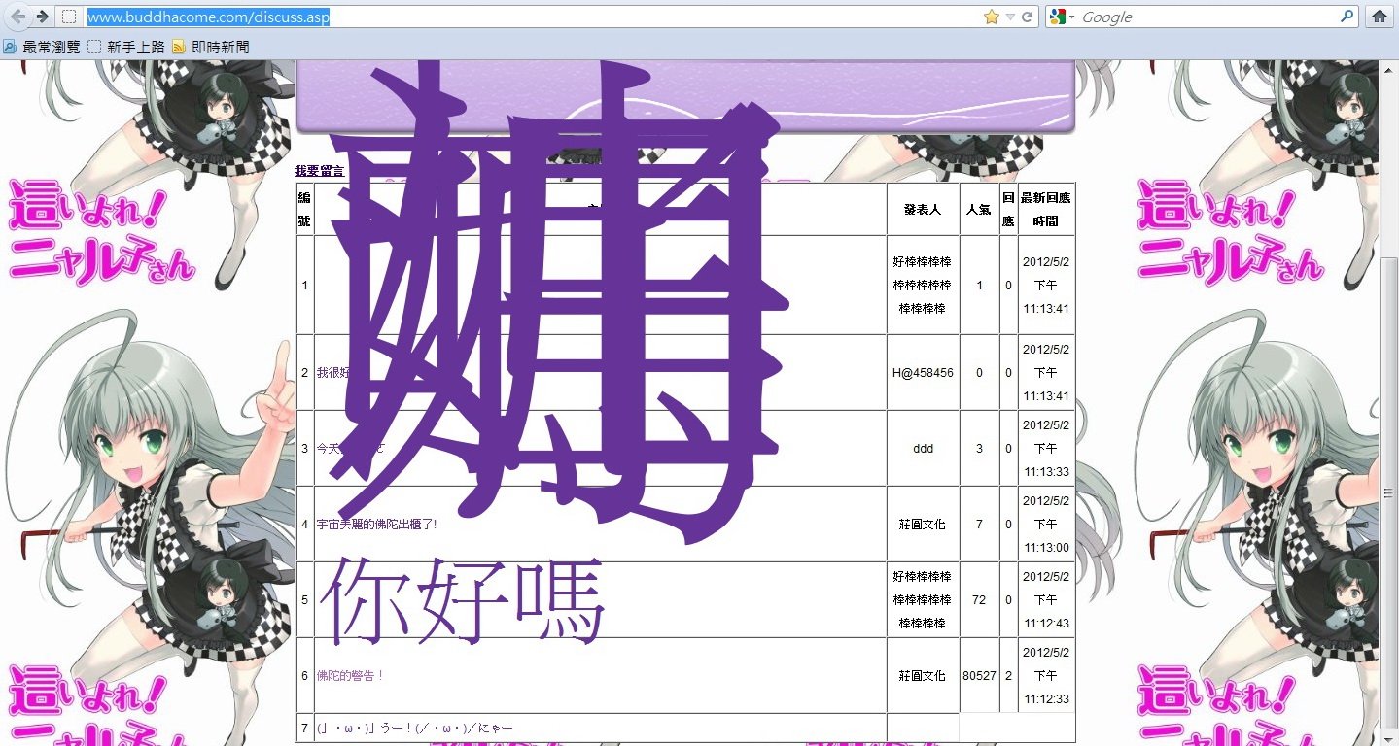
Task: Click author 好棒棒棒棒 cell in row 1
Action: (923, 285)
